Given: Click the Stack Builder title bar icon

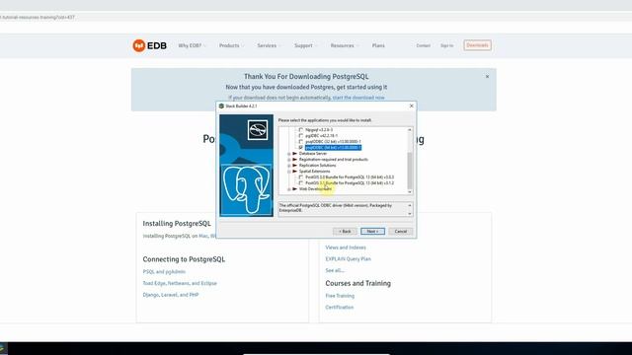Looking at the screenshot, I should [x=221, y=106].
